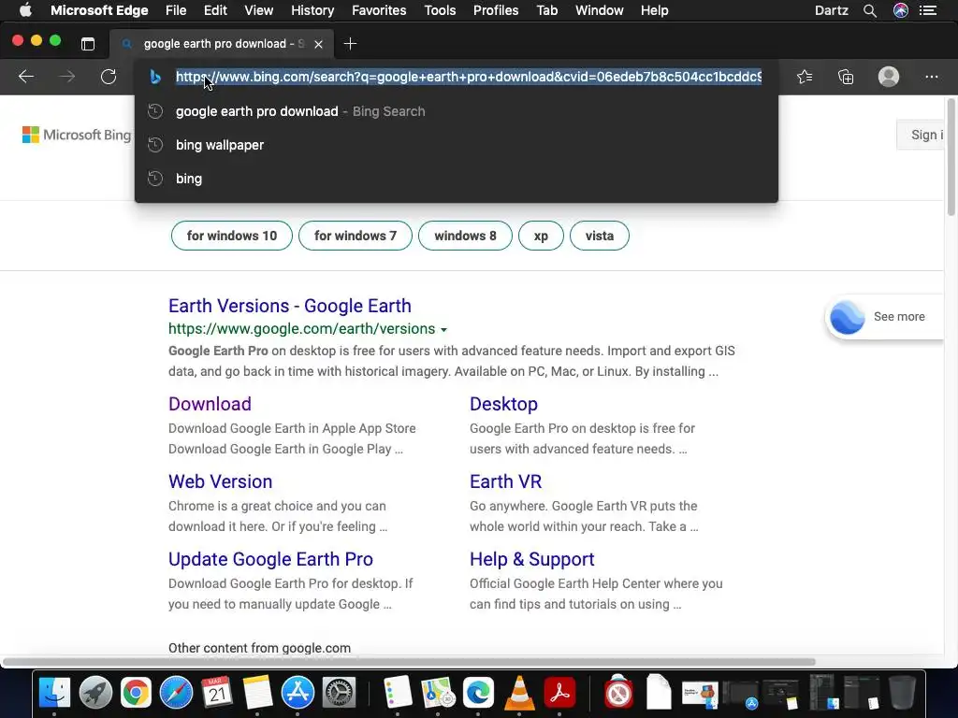The width and height of the screenshot is (958, 718).
Task: Close the google earth pro download tab
Action: point(318,44)
